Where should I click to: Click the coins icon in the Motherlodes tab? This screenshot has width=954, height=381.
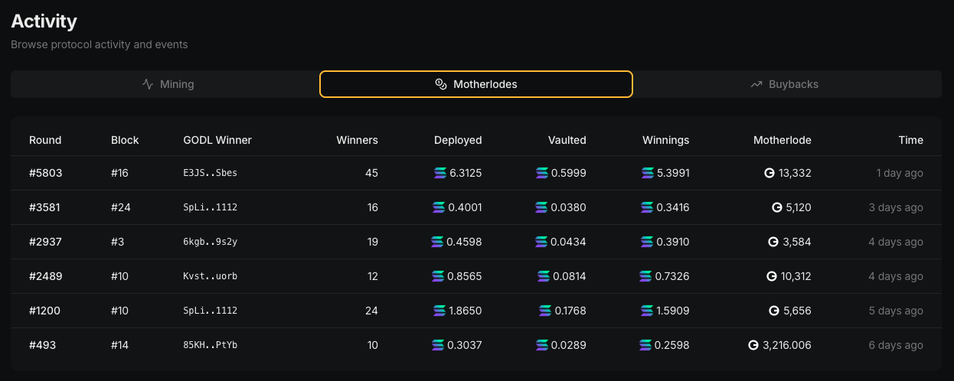(x=440, y=84)
